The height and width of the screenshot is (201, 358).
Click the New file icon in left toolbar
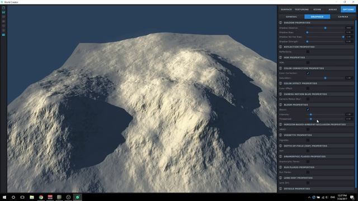pos(3,8)
